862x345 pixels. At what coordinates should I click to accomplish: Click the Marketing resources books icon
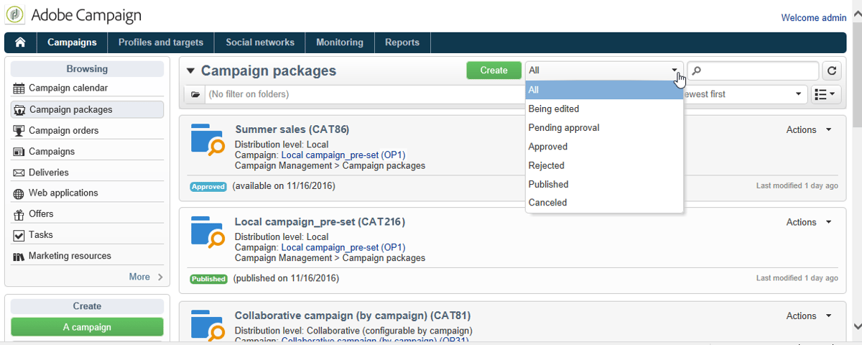19,257
